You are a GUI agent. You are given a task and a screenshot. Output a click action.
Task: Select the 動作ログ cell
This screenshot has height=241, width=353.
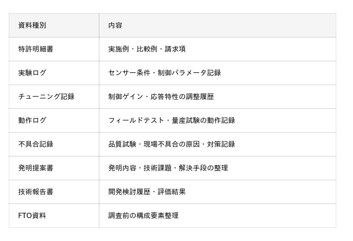(54, 121)
